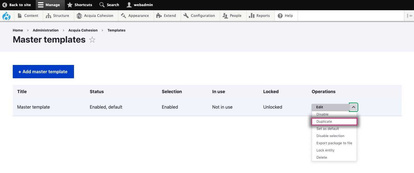The width and height of the screenshot is (414, 173).
Task: Select Duplicate from the operations list
Action: 324,122
